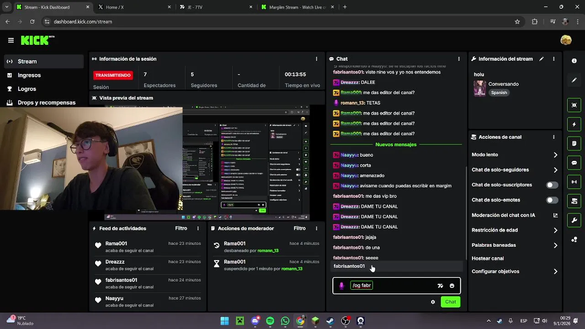Toggle the notes document icon in sidebar
Viewport: 585px width, 329px height.
point(574,143)
